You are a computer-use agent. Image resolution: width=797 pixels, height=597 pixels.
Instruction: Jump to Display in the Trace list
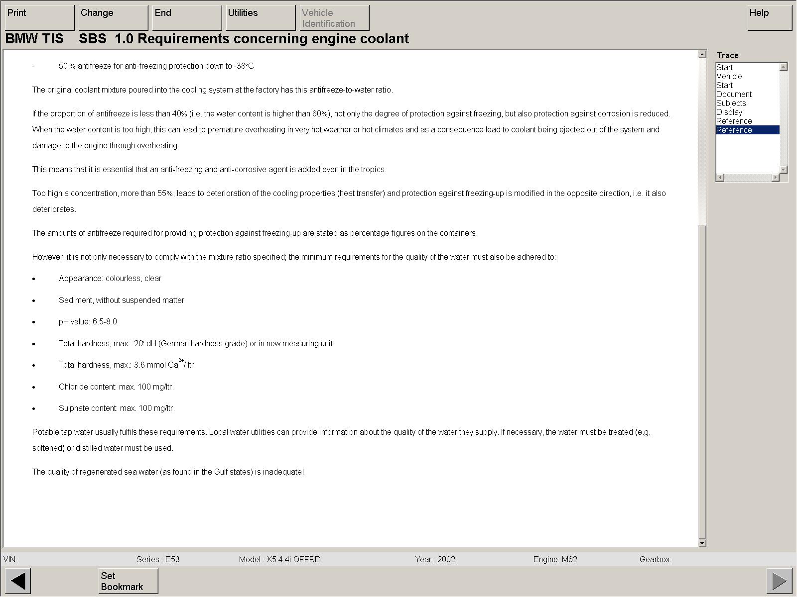[x=729, y=112]
